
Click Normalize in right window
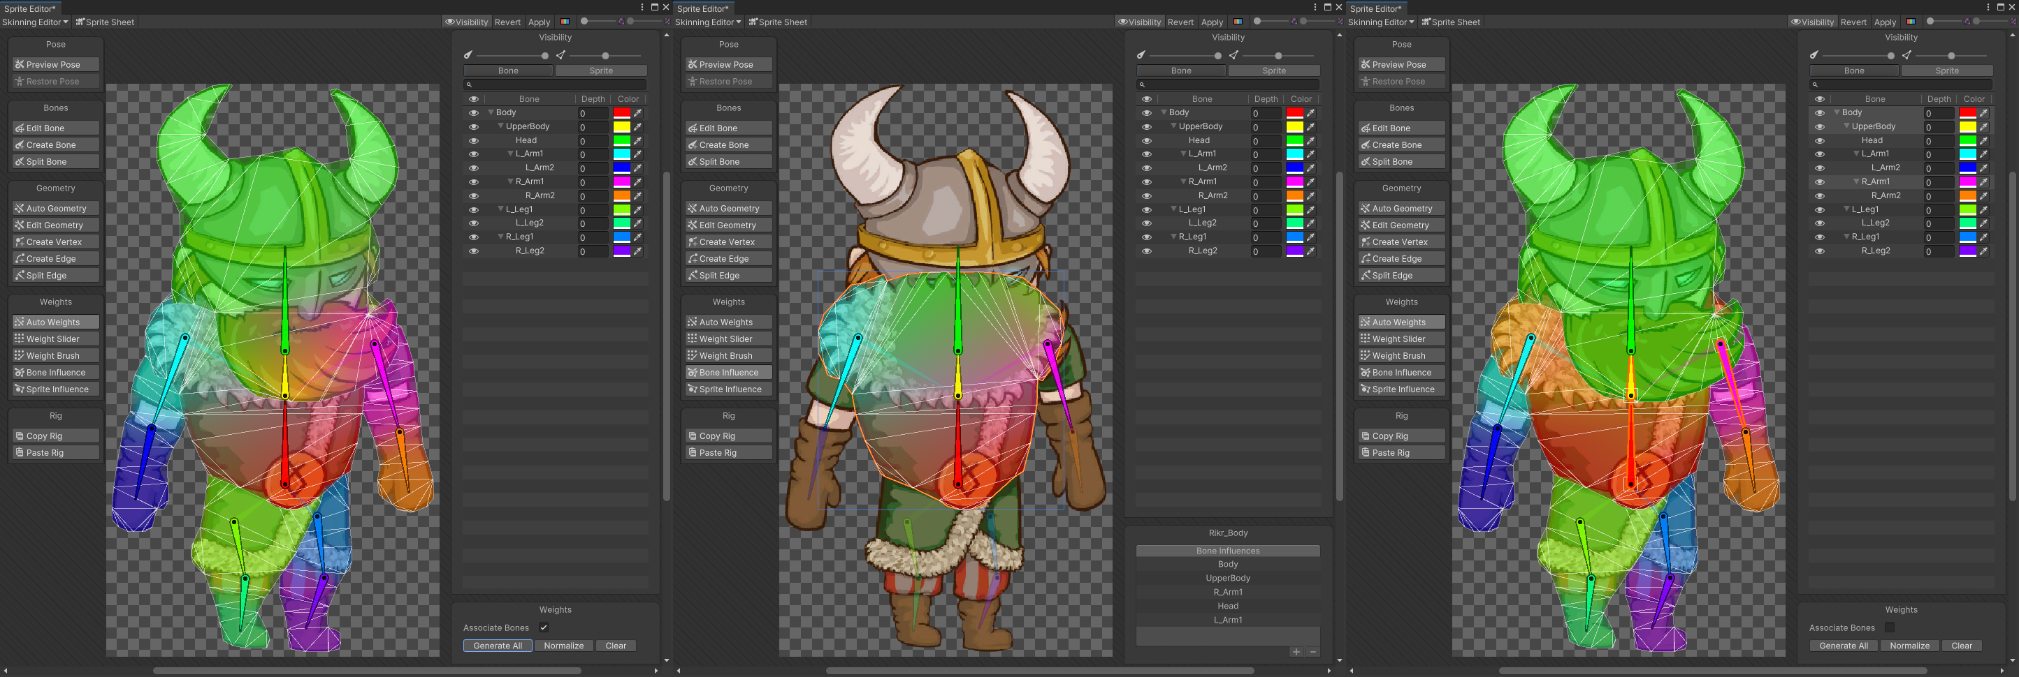click(x=1910, y=646)
